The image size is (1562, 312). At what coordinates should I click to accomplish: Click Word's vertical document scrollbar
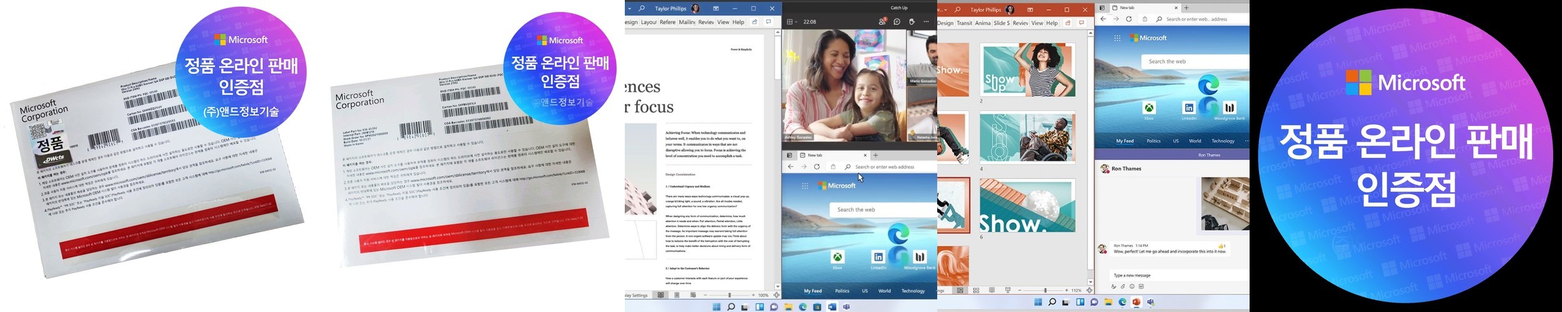[778, 159]
